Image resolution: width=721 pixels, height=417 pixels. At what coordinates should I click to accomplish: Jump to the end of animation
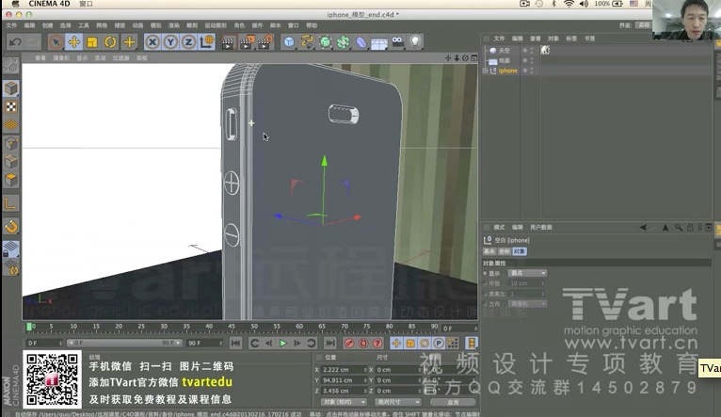tap(330, 343)
